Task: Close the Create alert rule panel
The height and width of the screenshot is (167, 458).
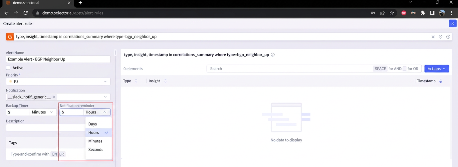Action: point(452,24)
